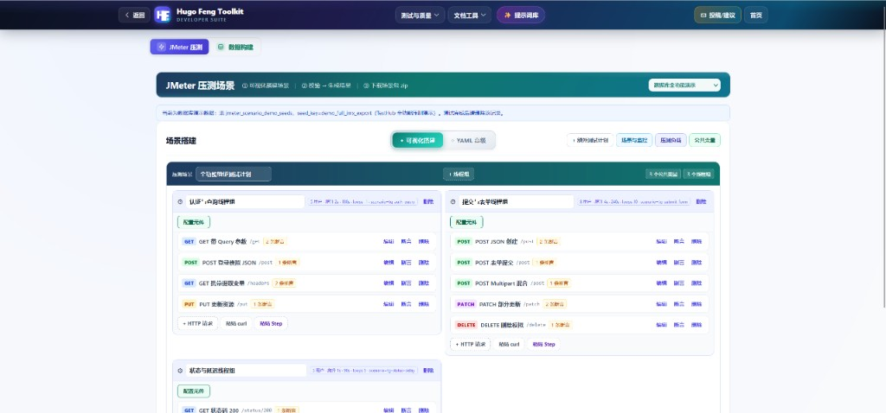The image size is (886, 413).
Task: Click the test plan name field
Action: (x=234, y=175)
